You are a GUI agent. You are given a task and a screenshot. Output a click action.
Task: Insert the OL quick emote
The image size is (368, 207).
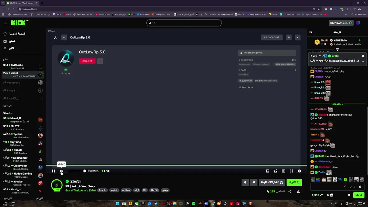click(x=340, y=179)
